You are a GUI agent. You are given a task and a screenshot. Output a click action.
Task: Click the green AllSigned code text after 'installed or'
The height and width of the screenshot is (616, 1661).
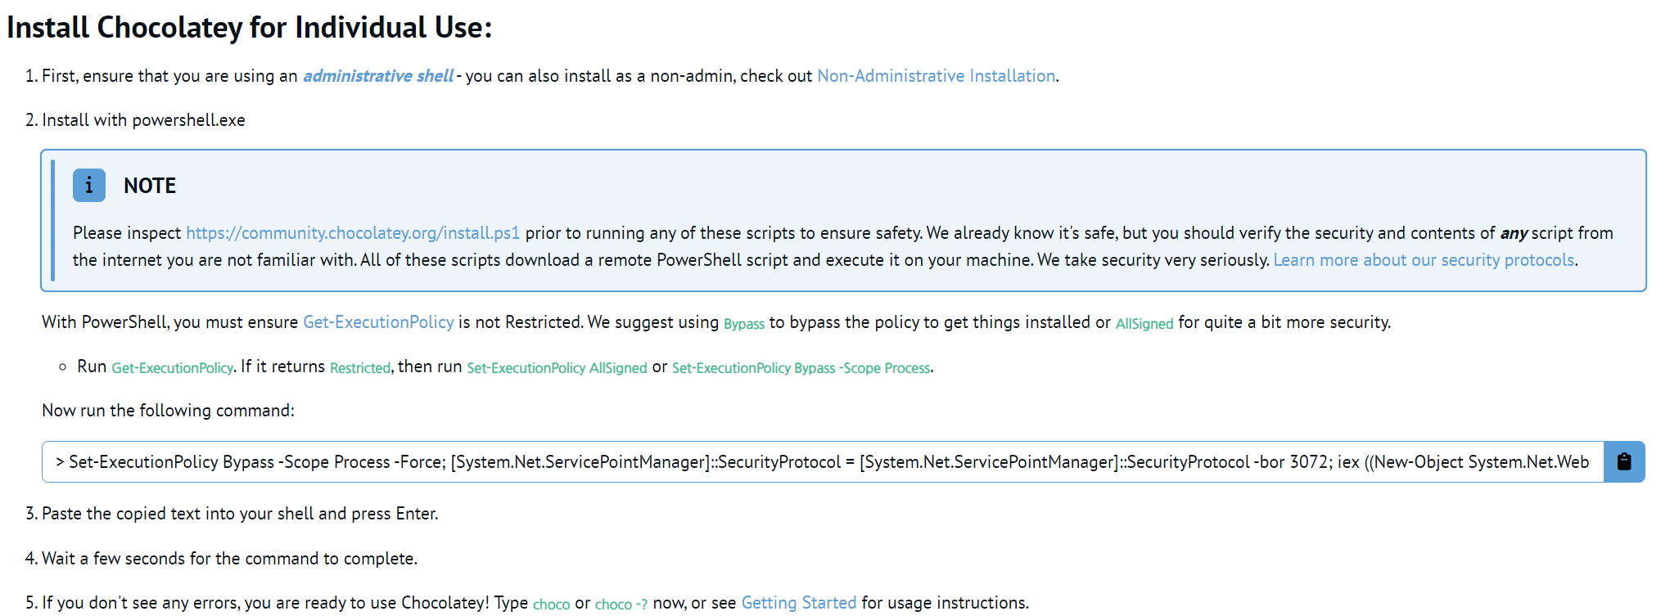[x=1144, y=324]
